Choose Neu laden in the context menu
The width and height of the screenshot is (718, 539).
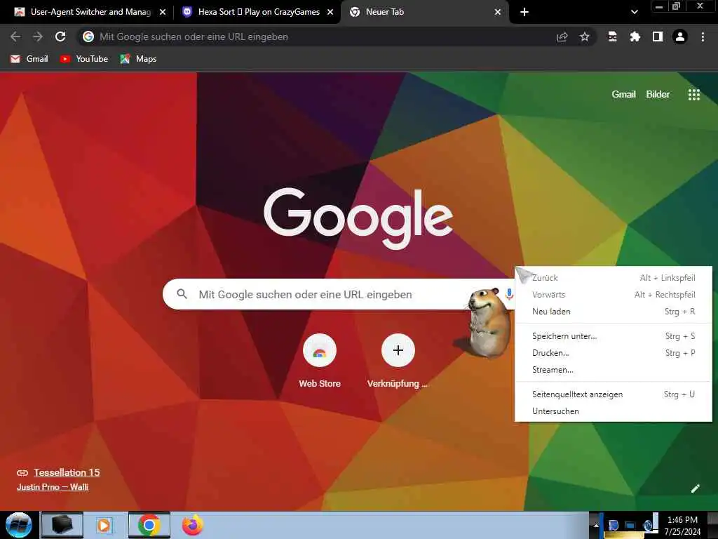click(x=613, y=312)
